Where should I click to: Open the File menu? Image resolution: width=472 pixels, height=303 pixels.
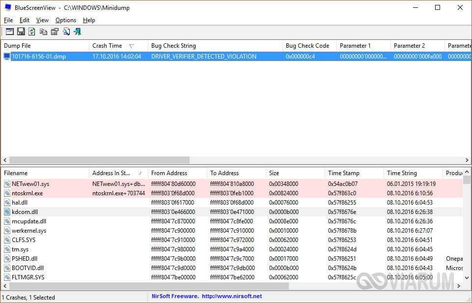8,20
